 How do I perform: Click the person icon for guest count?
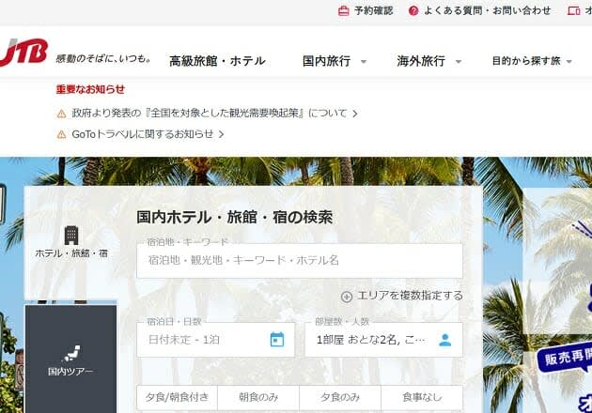coord(444,340)
